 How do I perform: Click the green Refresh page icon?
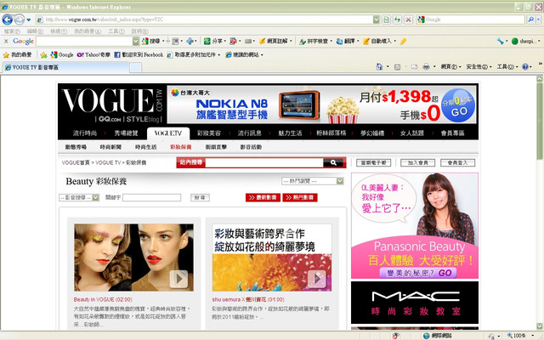[397, 20]
